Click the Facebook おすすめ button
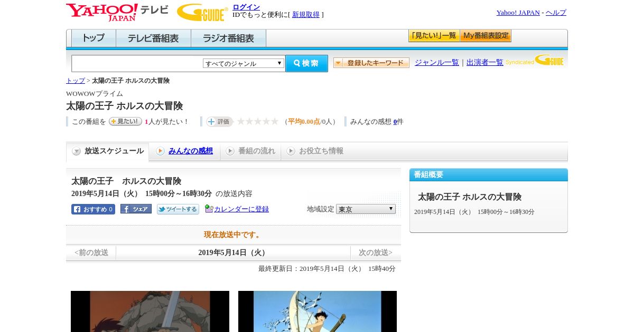 (93, 209)
